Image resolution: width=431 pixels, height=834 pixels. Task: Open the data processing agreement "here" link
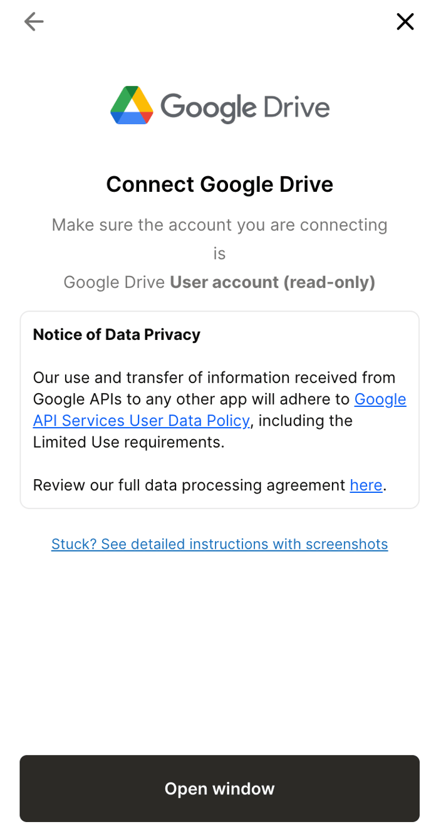pos(366,485)
